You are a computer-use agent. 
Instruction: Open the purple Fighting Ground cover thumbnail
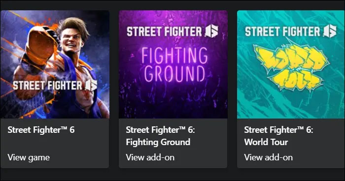[x=173, y=64]
